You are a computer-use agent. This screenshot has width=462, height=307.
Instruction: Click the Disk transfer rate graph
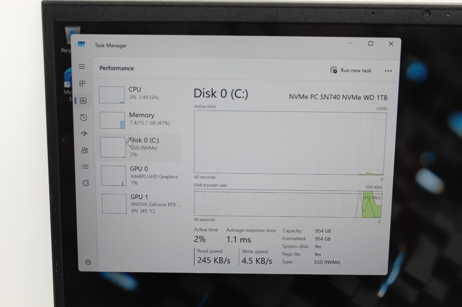tap(288, 204)
